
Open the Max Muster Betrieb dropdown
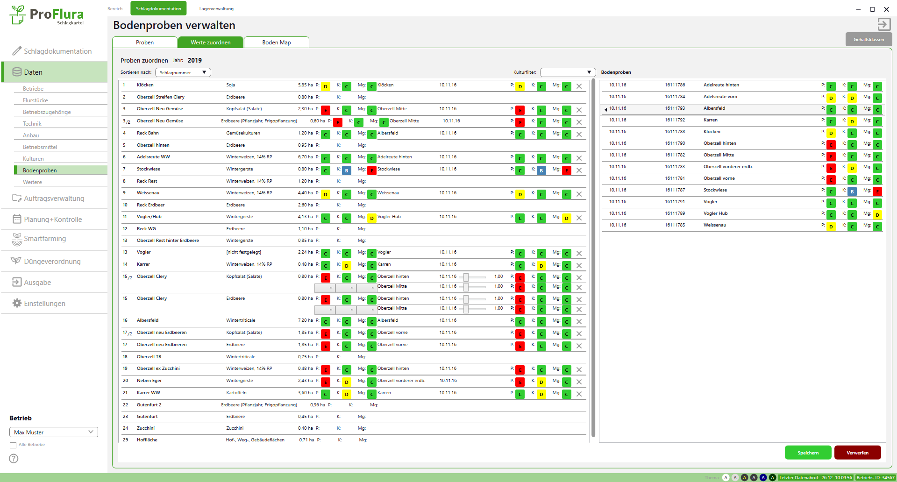[54, 432]
